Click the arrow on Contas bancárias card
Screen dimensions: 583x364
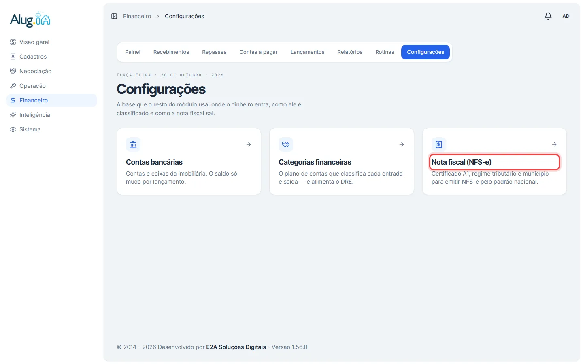tap(249, 144)
